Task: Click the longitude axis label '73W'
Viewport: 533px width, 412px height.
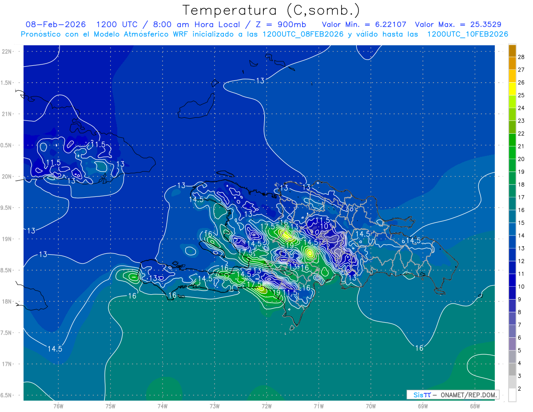Action: coord(215,406)
